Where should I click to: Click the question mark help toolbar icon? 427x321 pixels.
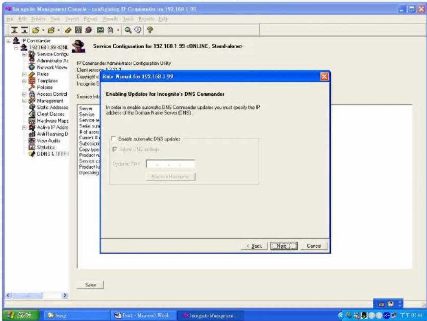(x=150, y=30)
